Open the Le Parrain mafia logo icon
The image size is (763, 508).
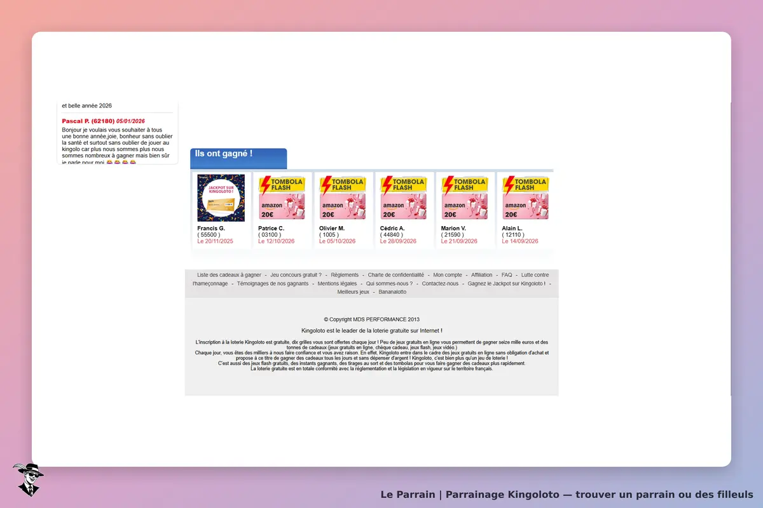tap(28, 479)
